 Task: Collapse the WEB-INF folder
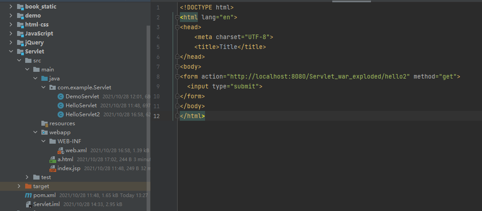click(43, 141)
